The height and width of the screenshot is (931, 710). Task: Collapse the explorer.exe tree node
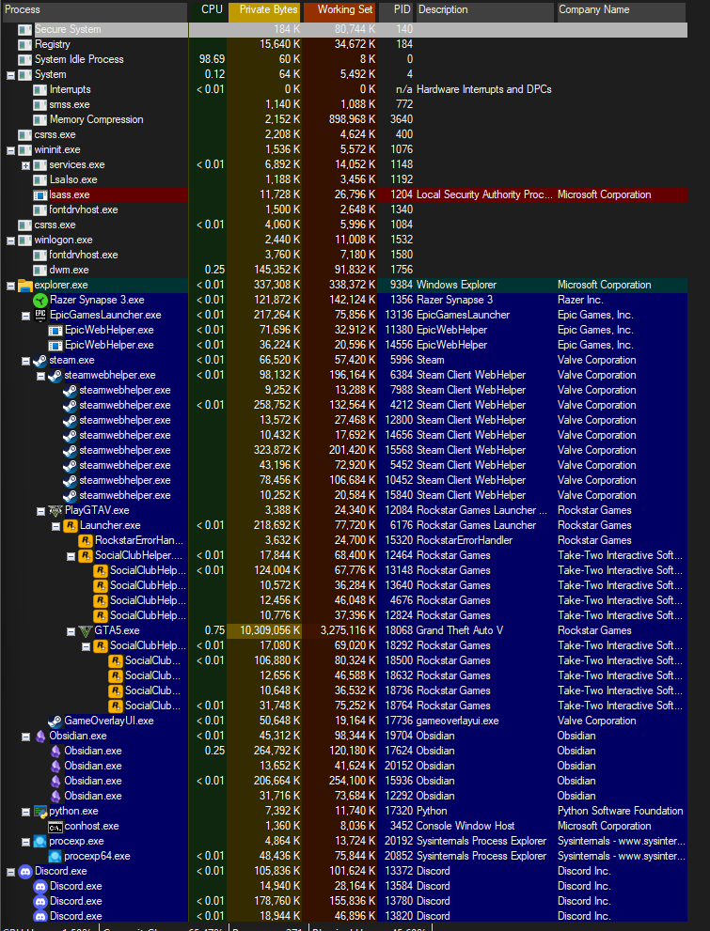(x=10, y=287)
